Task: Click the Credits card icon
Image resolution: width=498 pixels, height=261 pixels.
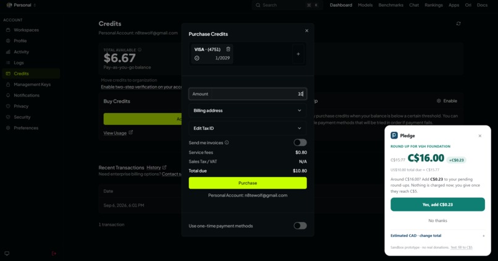Action: 8,74
